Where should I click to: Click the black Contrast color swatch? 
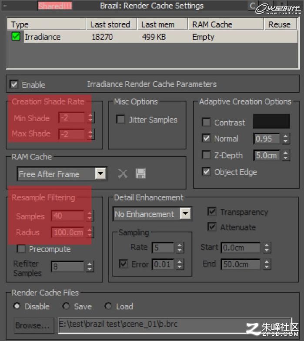pos(271,121)
